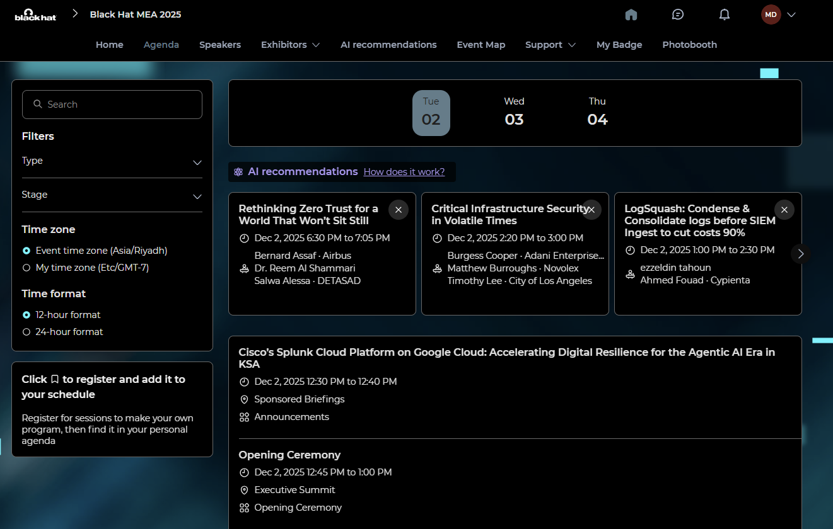833x529 pixels.
Task: Open the Exhibitors dropdown menu
Action: click(x=290, y=45)
